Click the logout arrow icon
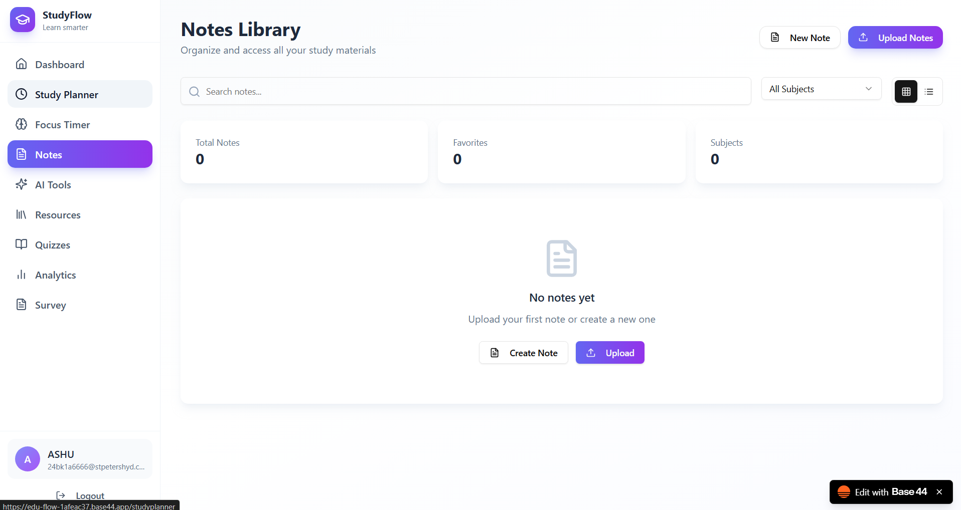Screen dimensions: 961x510 (x=61, y=495)
